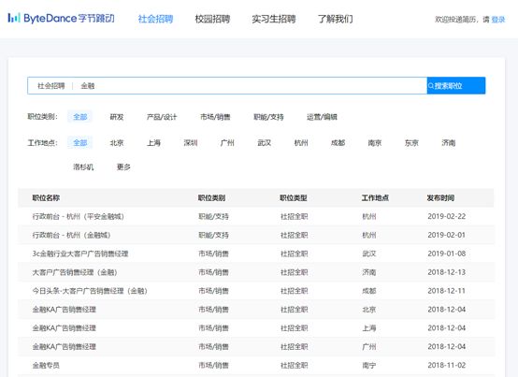Filter location by 北京
This screenshot has height=377, width=518.
click(x=117, y=143)
